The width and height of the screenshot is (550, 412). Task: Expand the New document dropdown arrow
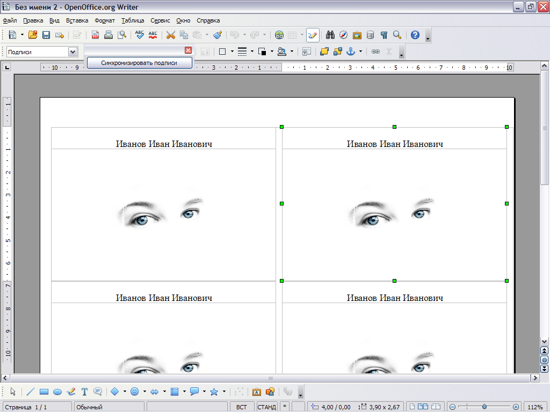[22, 35]
